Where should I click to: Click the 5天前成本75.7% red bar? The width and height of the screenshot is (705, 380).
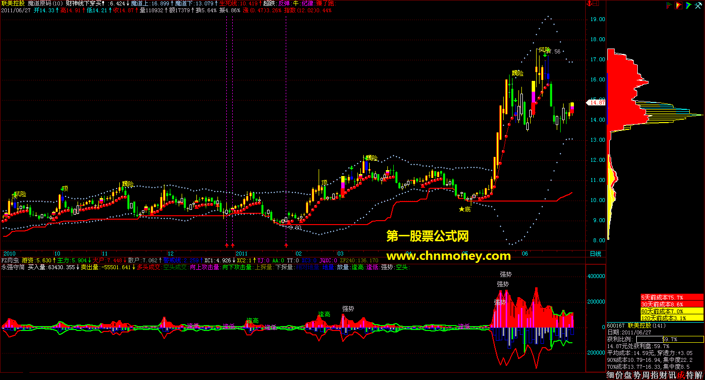[x=672, y=297]
